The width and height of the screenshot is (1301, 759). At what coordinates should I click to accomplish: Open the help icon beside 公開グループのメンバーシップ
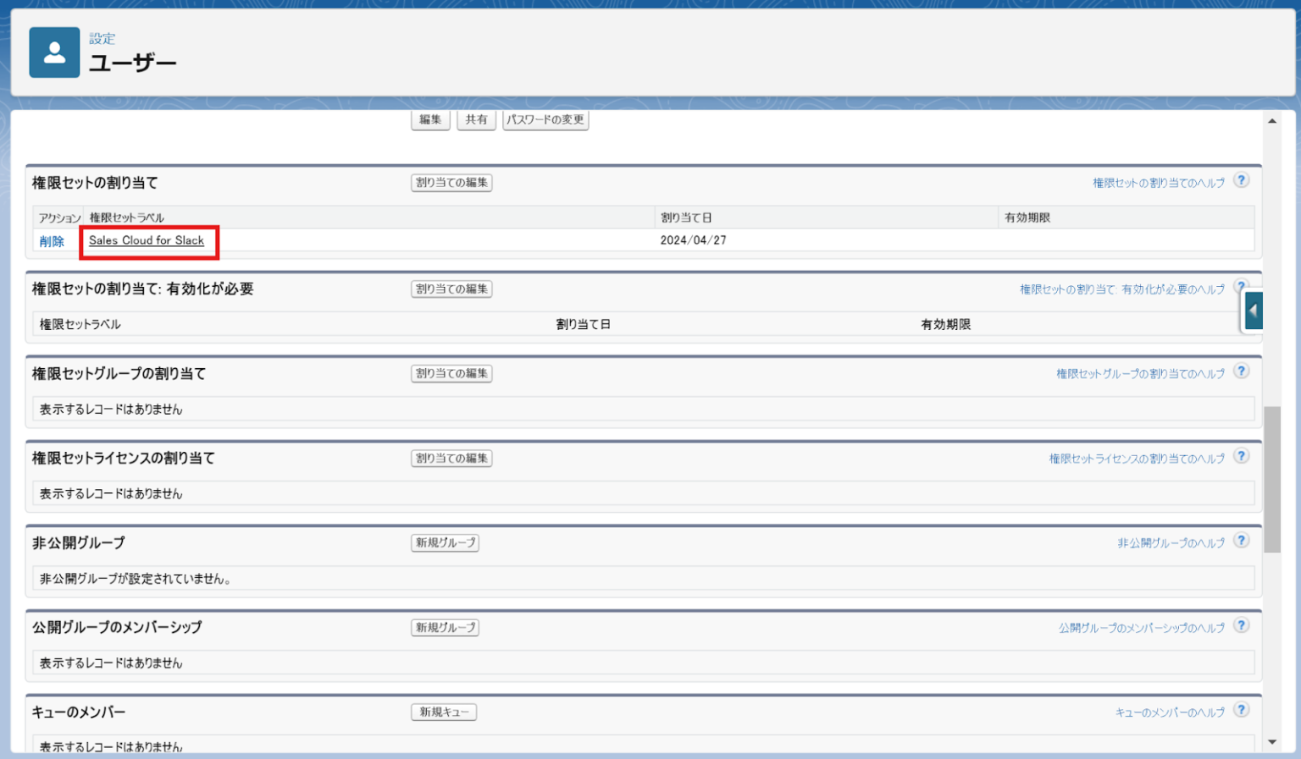point(1242,626)
